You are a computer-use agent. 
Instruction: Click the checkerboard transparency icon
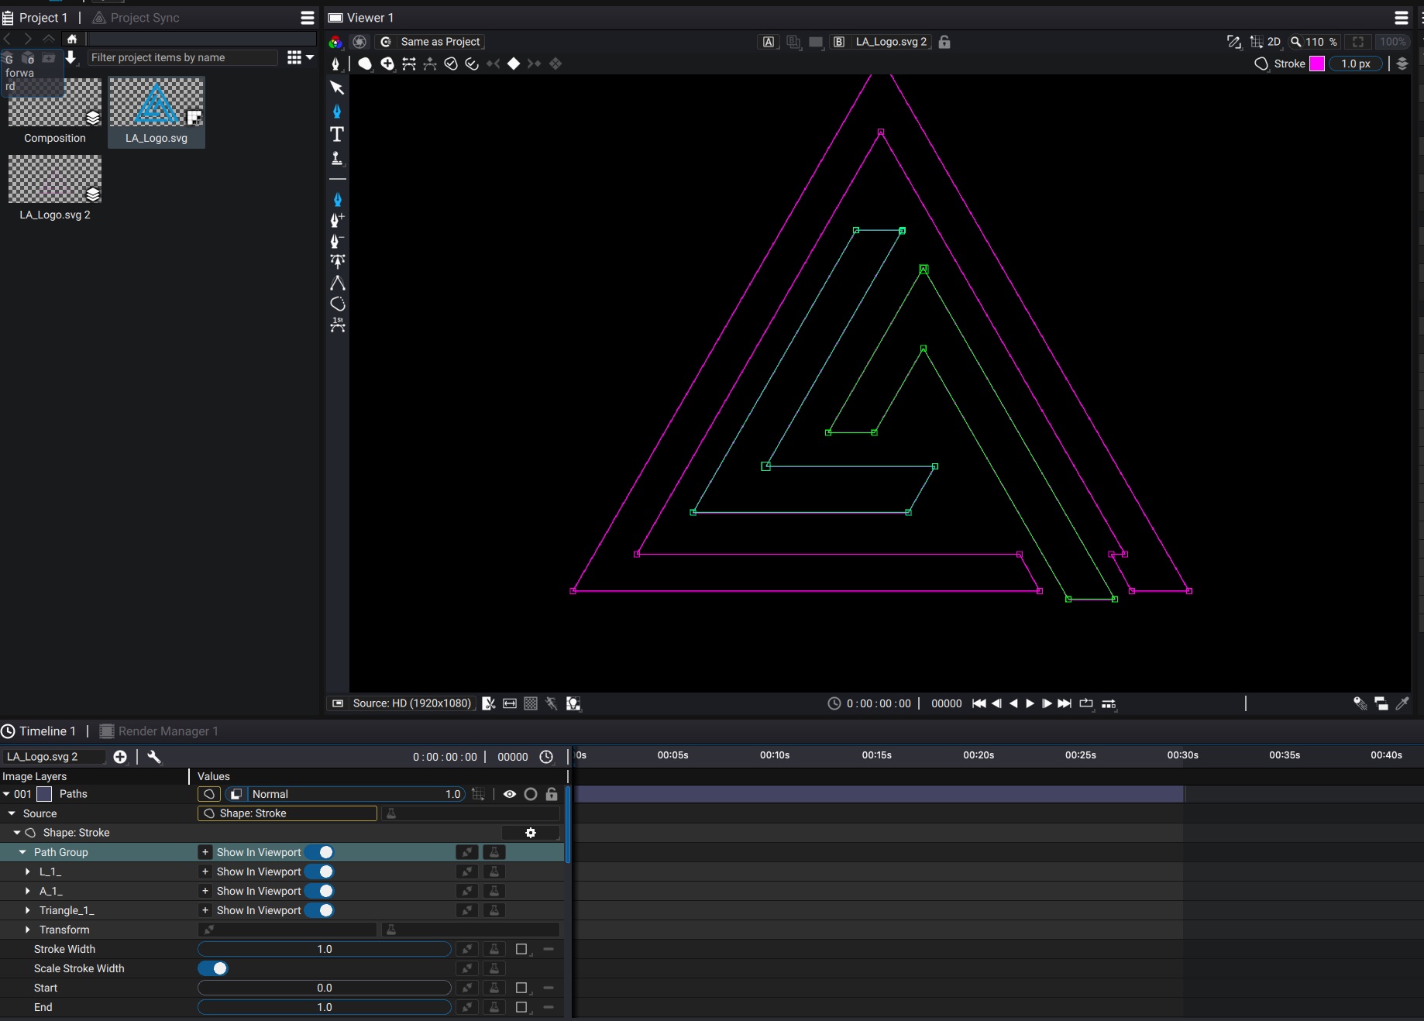pyautogui.click(x=531, y=703)
